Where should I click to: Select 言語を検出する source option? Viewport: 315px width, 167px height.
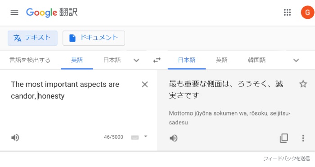click(x=30, y=60)
